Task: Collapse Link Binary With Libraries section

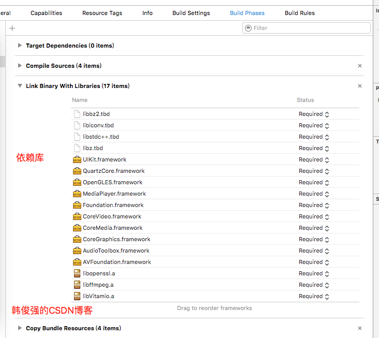Action: (20, 86)
